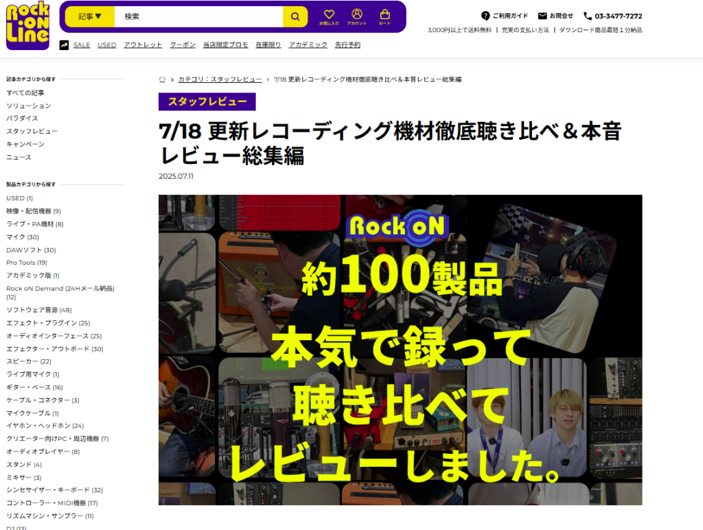Open アカデミック版 (1) category

coord(33,276)
